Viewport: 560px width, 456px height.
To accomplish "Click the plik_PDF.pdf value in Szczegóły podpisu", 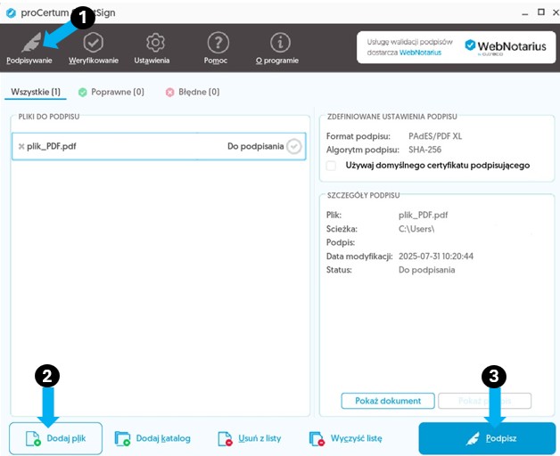I will pos(424,216).
